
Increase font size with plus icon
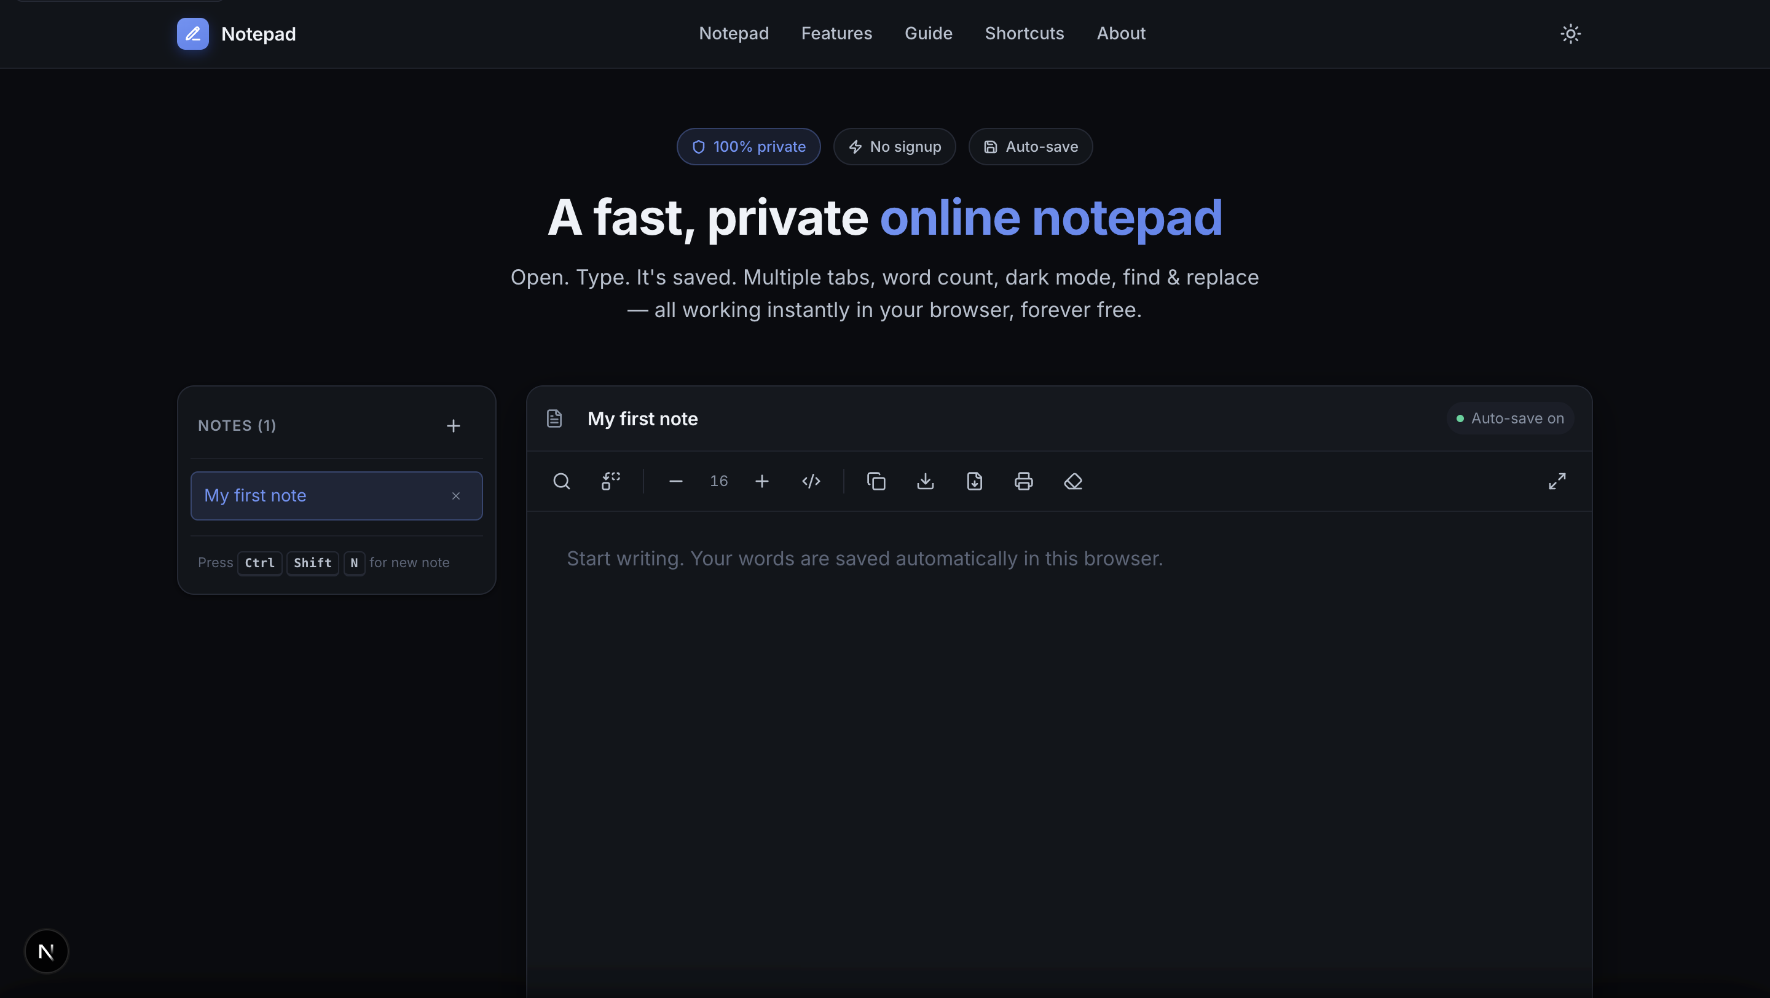761,481
